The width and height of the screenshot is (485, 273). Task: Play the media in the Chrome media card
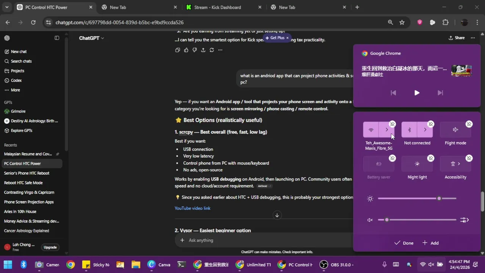(x=417, y=93)
